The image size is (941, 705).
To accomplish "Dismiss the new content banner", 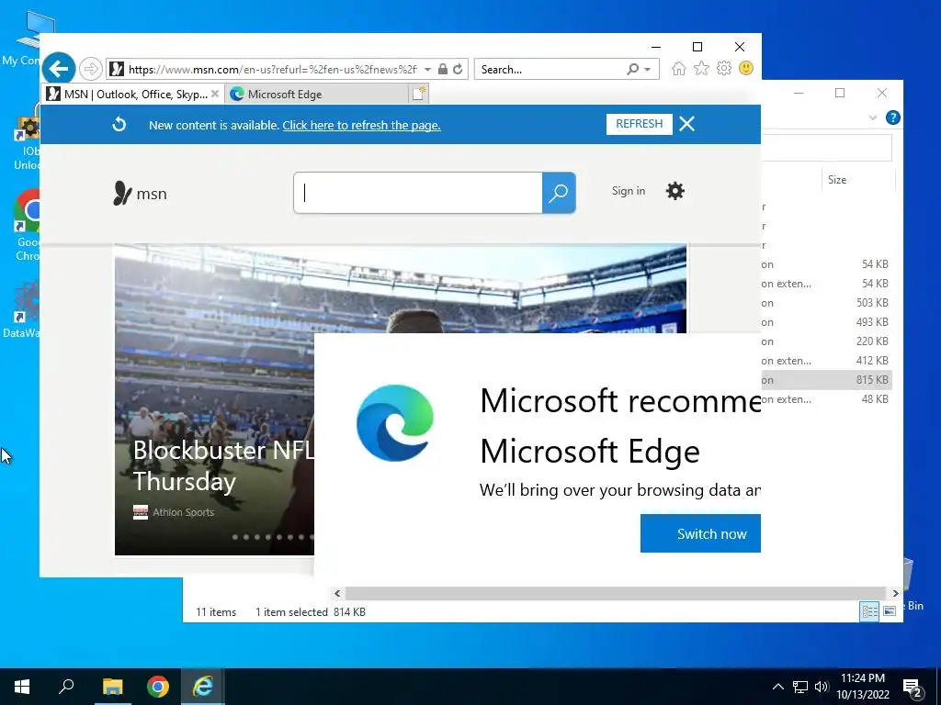I will pos(687,124).
